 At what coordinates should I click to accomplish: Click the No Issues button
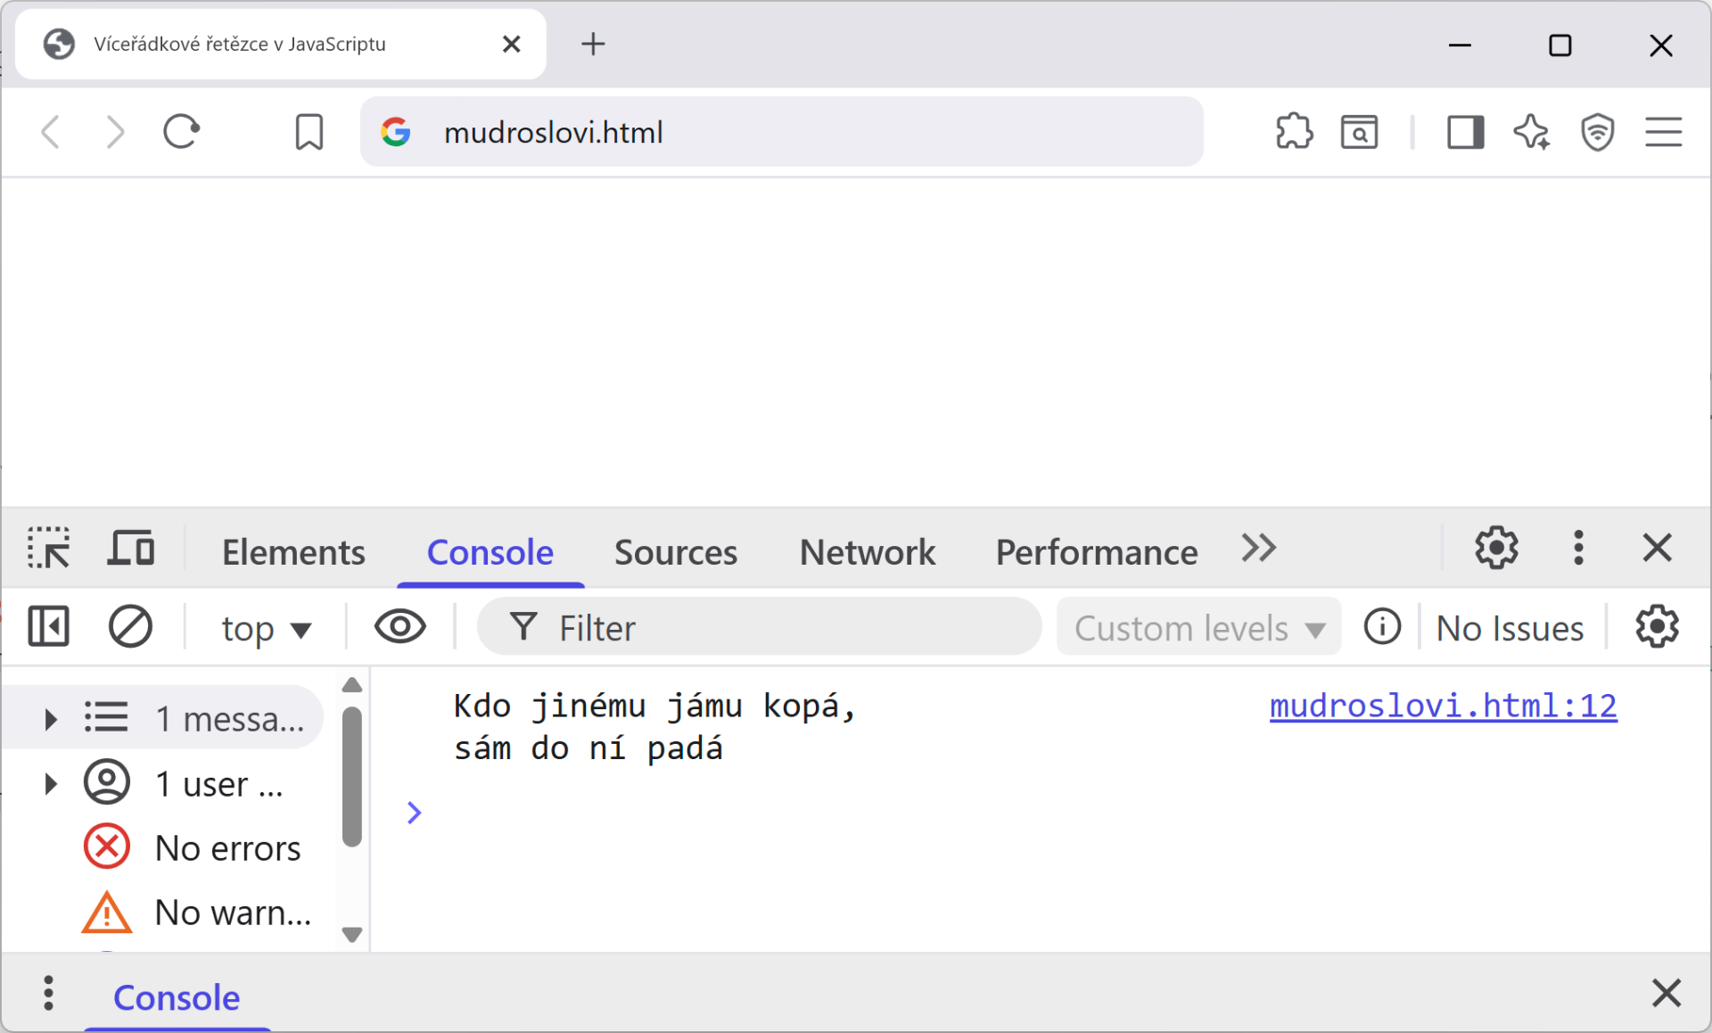point(1510,628)
